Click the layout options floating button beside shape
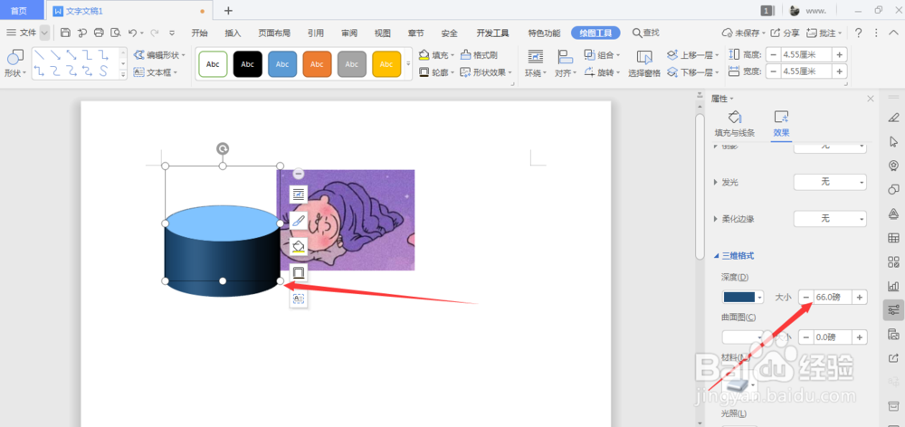 [x=299, y=195]
